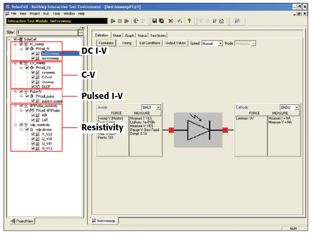Toggle the DLCP test checkbox
Viewport: 312px width, 234px height.
pyautogui.click(x=33, y=87)
